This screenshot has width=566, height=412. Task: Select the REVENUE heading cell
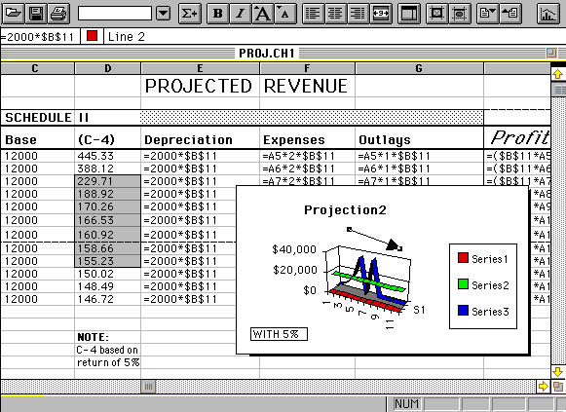tap(307, 86)
